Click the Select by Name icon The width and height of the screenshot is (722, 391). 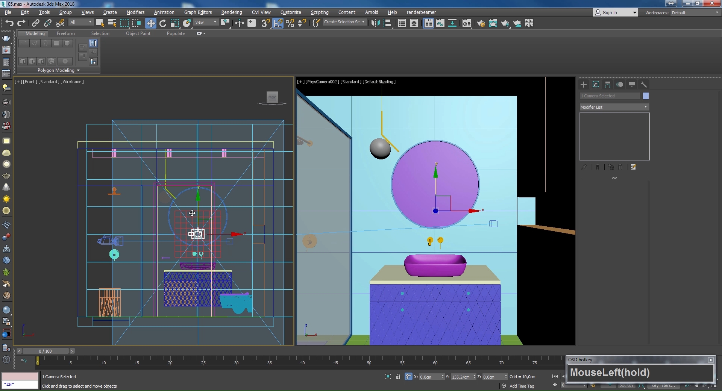click(112, 23)
